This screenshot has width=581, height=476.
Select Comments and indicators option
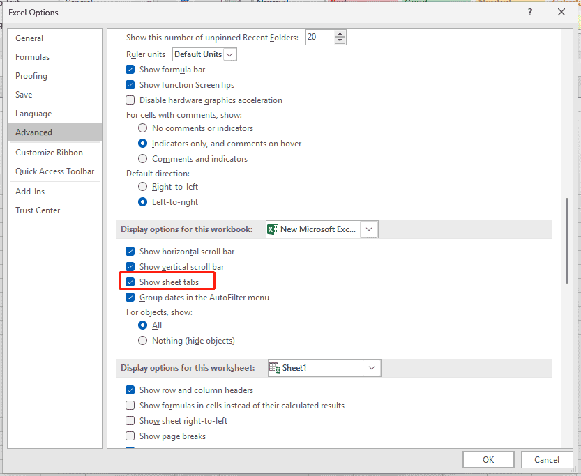pos(142,158)
